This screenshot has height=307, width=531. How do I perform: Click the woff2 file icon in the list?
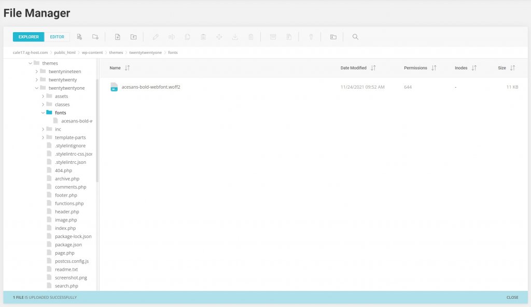pyautogui.click(x=114, y=87)
